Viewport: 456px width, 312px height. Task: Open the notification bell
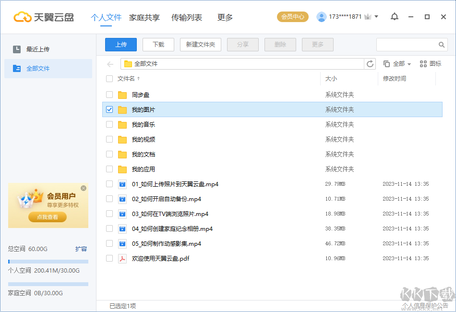394,16
